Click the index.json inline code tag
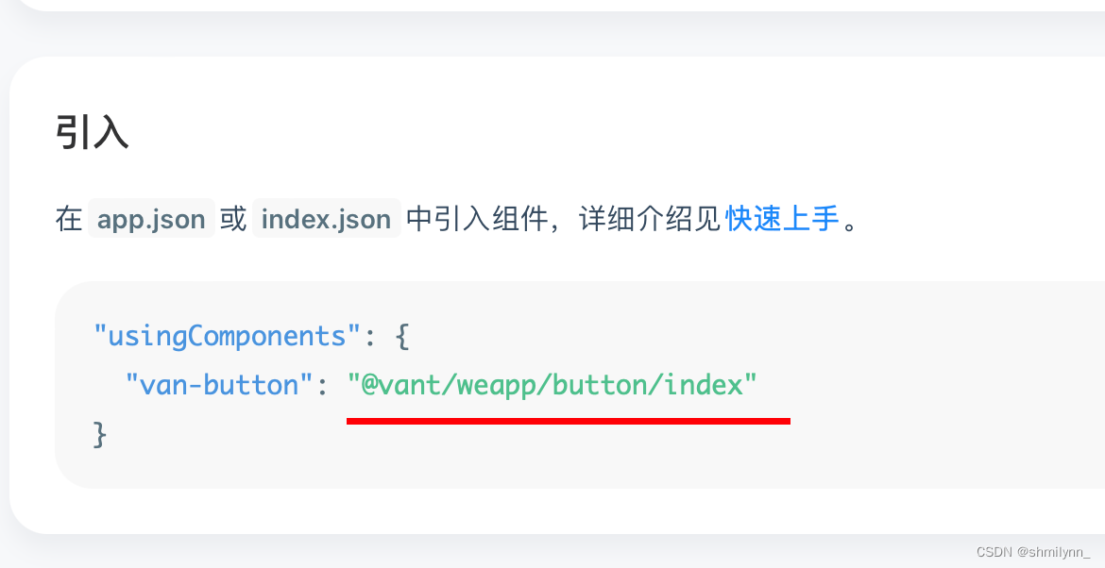The width and height of the screenshot is (1105, 568). pyautogui.click(x=326, y=219)
